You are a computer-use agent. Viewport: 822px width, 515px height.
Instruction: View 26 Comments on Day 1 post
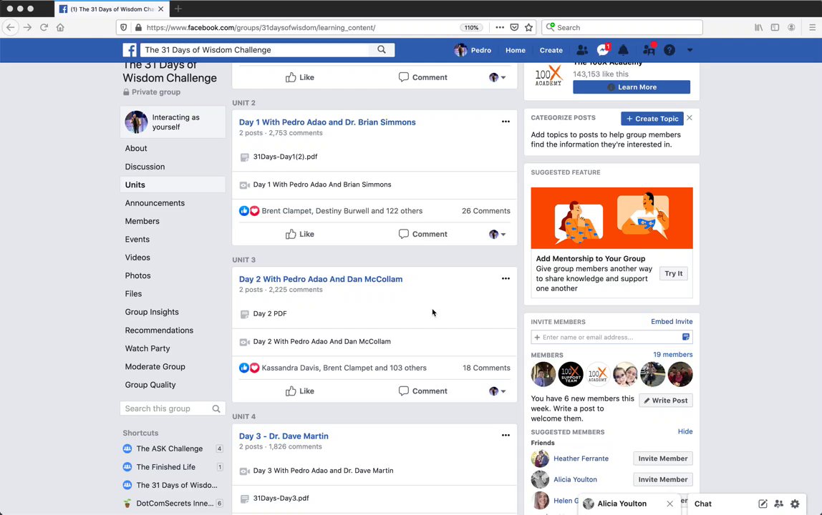click(485, 210)
